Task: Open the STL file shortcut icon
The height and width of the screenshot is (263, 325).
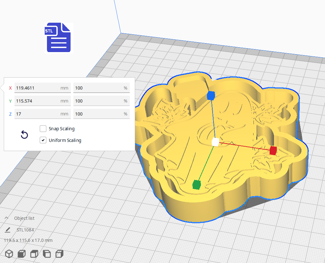Action: (57, 38)
